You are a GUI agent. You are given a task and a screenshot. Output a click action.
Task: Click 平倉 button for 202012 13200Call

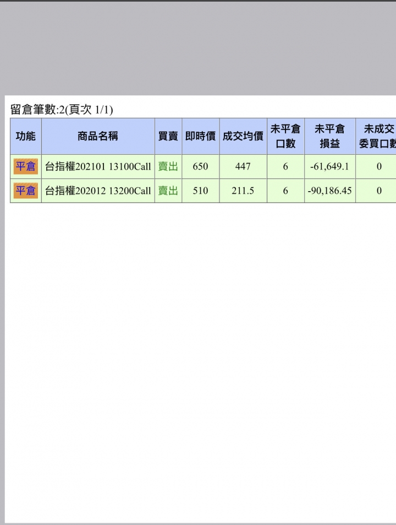[x=26, y=191]
